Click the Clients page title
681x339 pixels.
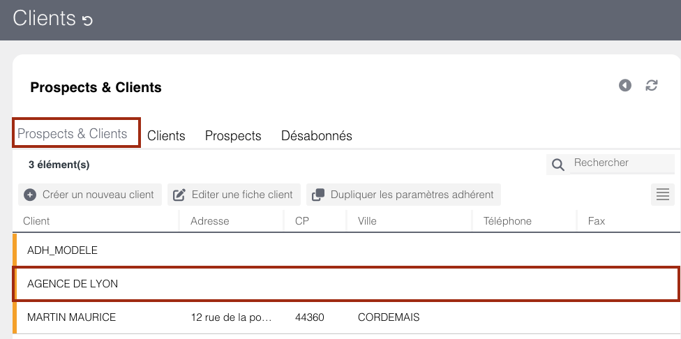(x=44, y=19)
